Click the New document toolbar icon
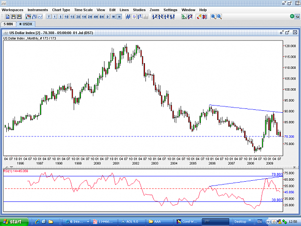 [x=8, y=17]
